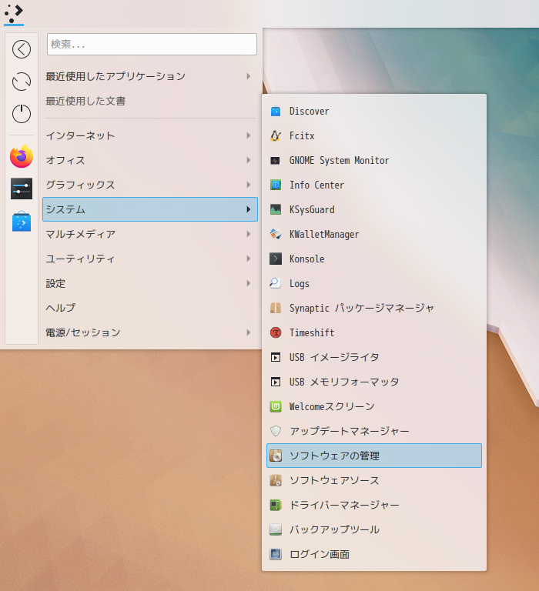Screen dimensions: 539x591
Task: Click the Info Center icon
Action: tap(276, 185)
